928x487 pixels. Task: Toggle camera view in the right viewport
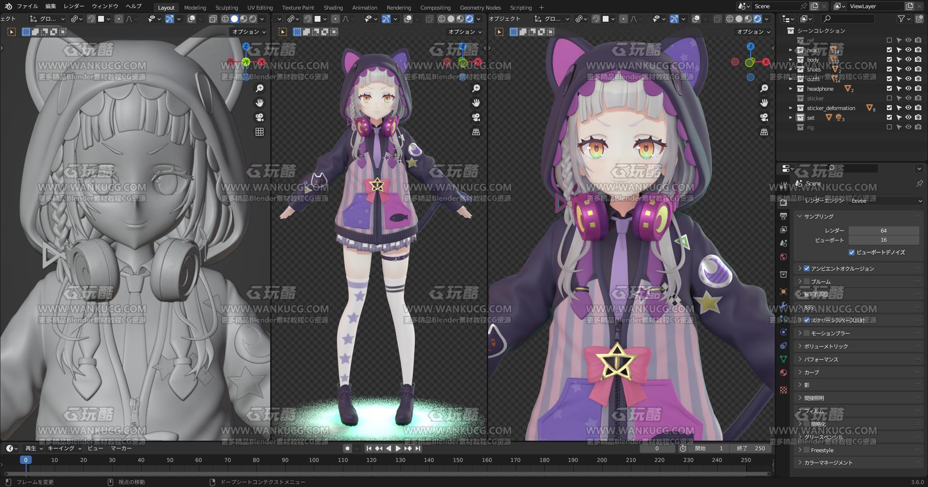[x=764, y=117]
